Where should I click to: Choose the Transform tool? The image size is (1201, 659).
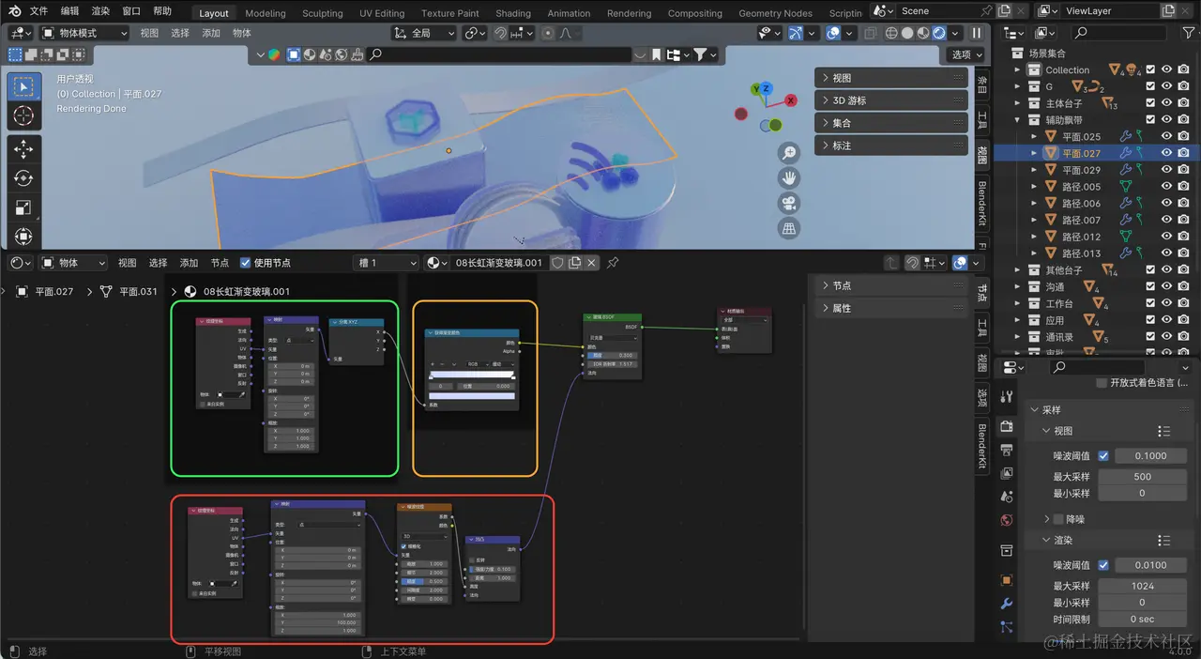tap(23, 237)
